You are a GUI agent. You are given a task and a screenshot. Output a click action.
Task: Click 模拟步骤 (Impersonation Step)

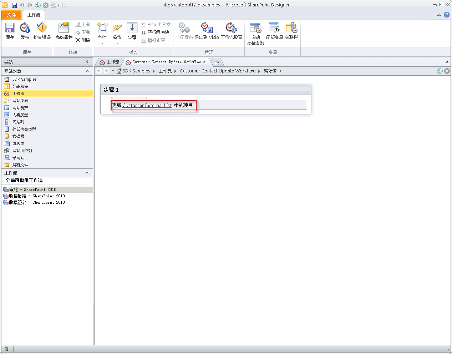(153, 40)
